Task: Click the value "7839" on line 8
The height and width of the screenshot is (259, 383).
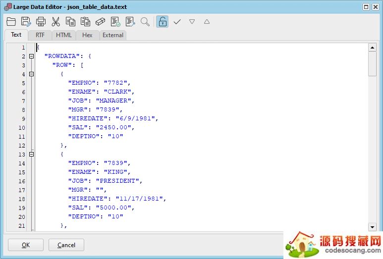Action: pos(108,109)
